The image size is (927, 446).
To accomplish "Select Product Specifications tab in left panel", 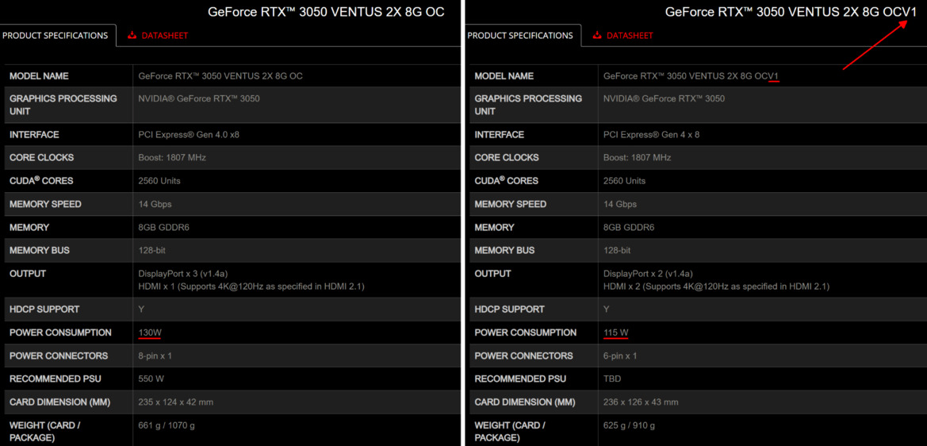I will (x=55, y=36).
